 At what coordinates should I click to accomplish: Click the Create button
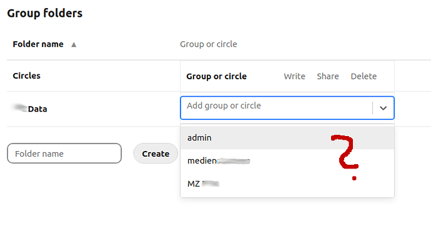tap(156, 154)
